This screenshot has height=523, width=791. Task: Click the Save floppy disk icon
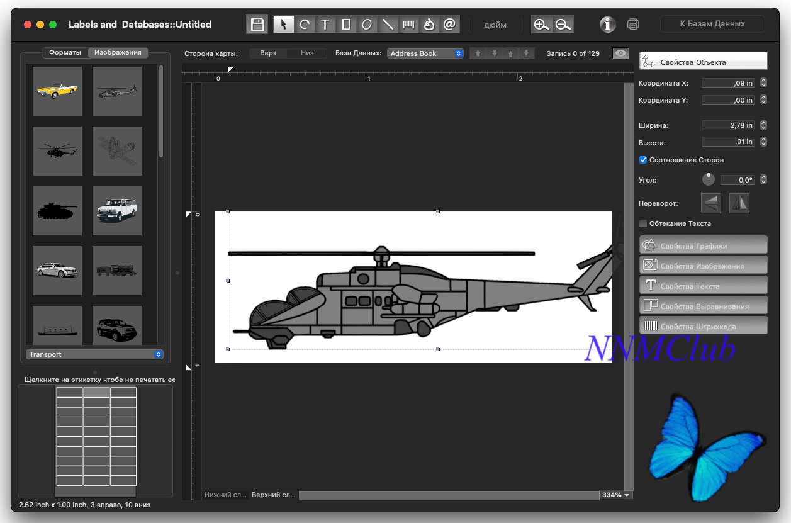pos(257,25)
